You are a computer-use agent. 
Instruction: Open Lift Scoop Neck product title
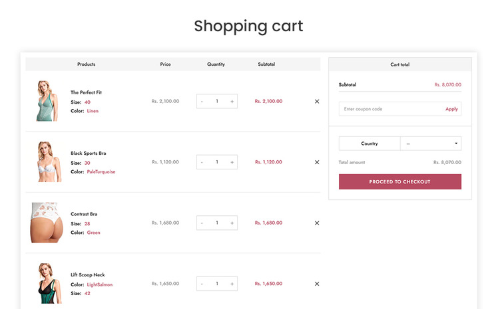coord(88,275)
